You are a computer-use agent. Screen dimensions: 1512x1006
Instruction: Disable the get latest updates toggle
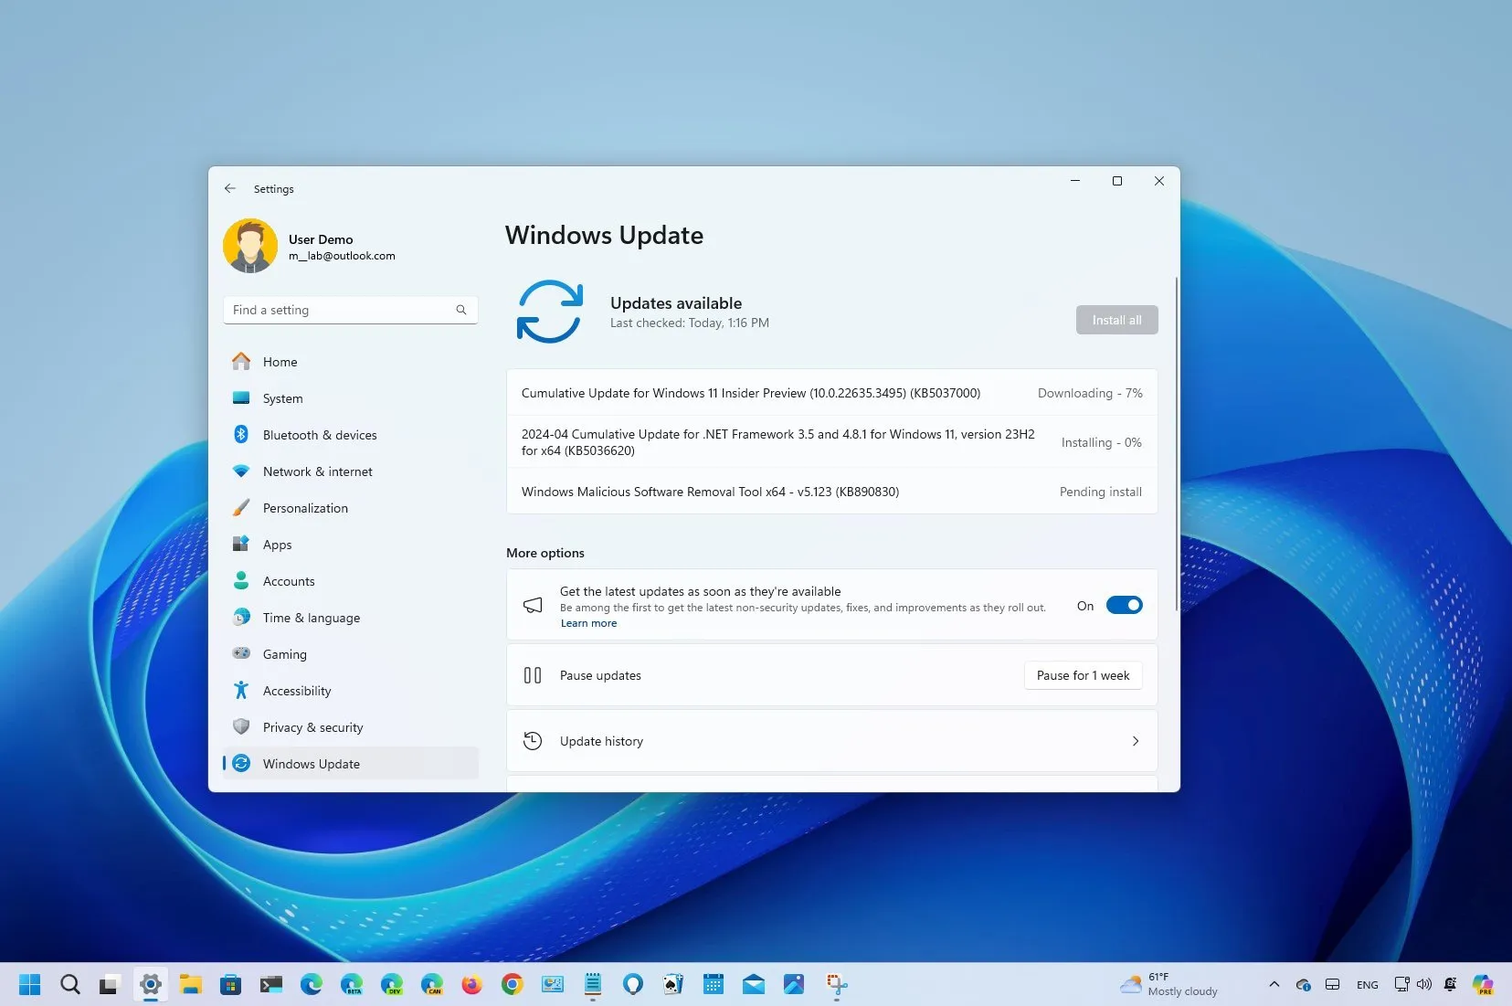click(1125, 605)
